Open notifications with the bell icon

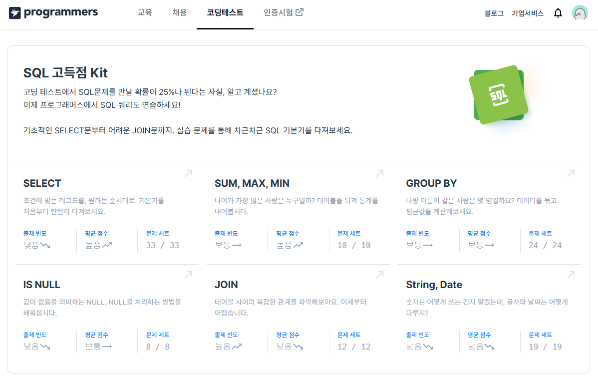click(x=558, y=12)
